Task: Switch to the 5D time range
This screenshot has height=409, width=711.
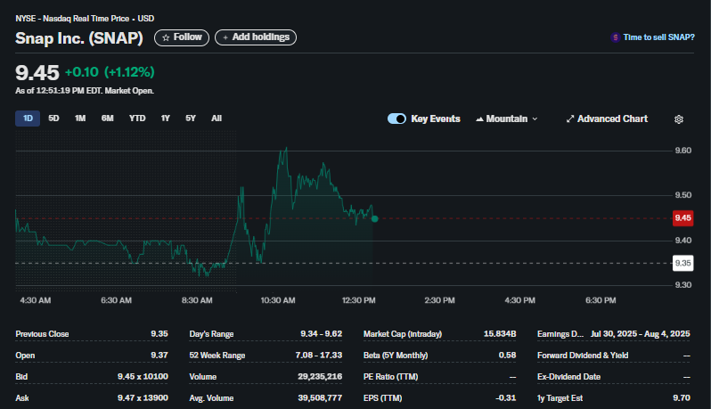Action: [53, 119]
